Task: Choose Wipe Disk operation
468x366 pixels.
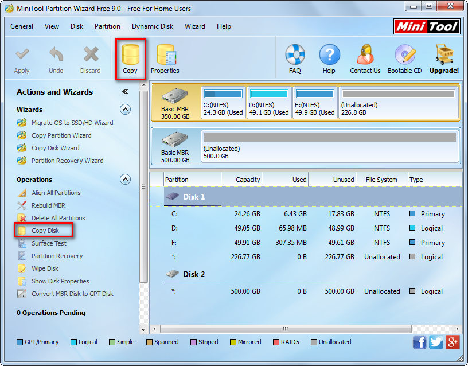Action: coord(45,268)
